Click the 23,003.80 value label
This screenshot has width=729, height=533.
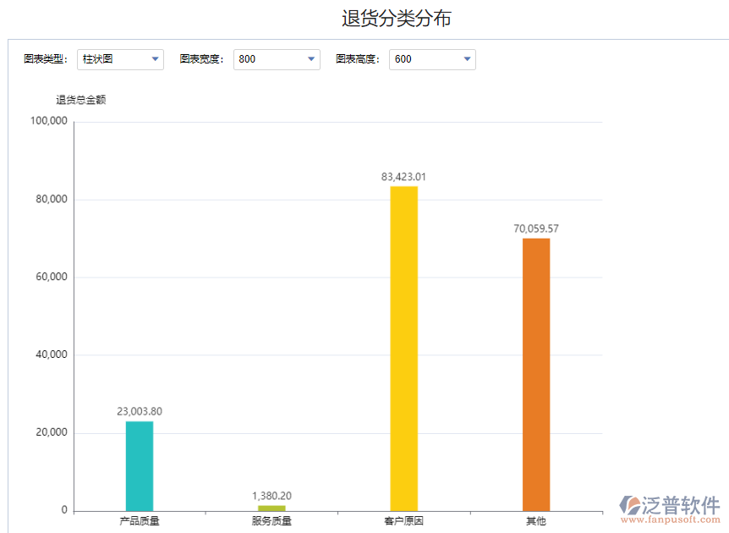click(139, 411)
